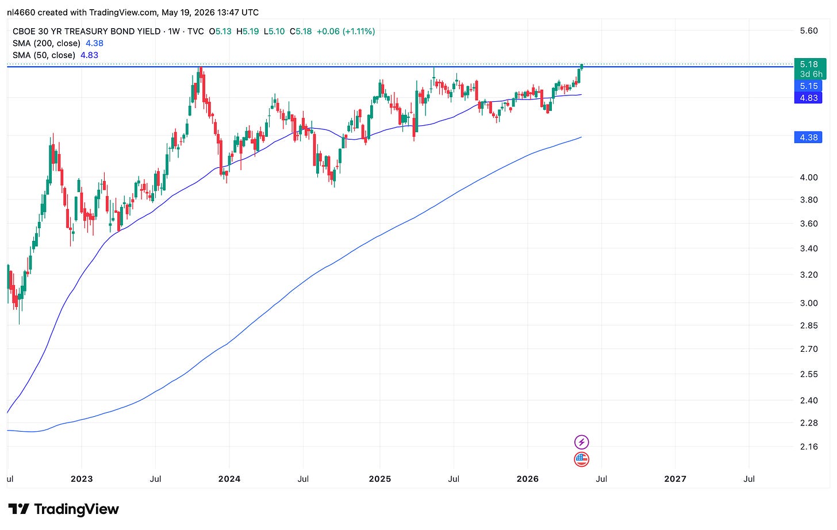Click the US flag economic event icon
Viewport: 837px width, 530px height.
point(582,459)
